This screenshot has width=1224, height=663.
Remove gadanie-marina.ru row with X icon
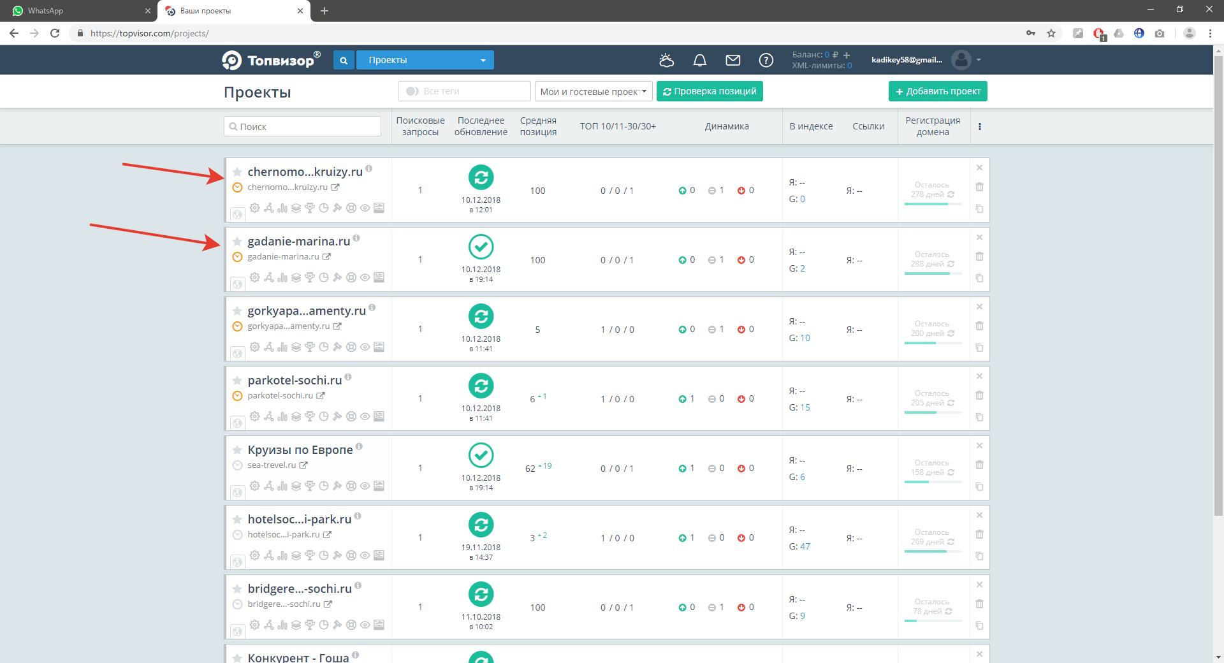click(x=979, y=237)
